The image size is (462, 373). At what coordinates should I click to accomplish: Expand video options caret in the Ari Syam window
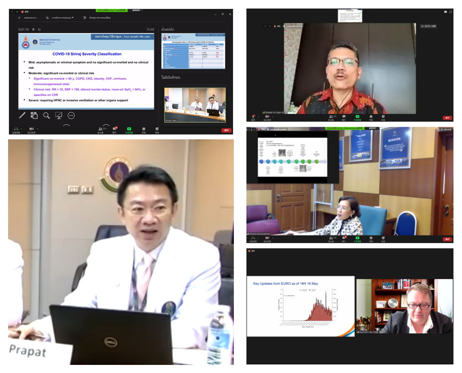tap(273, 116)
